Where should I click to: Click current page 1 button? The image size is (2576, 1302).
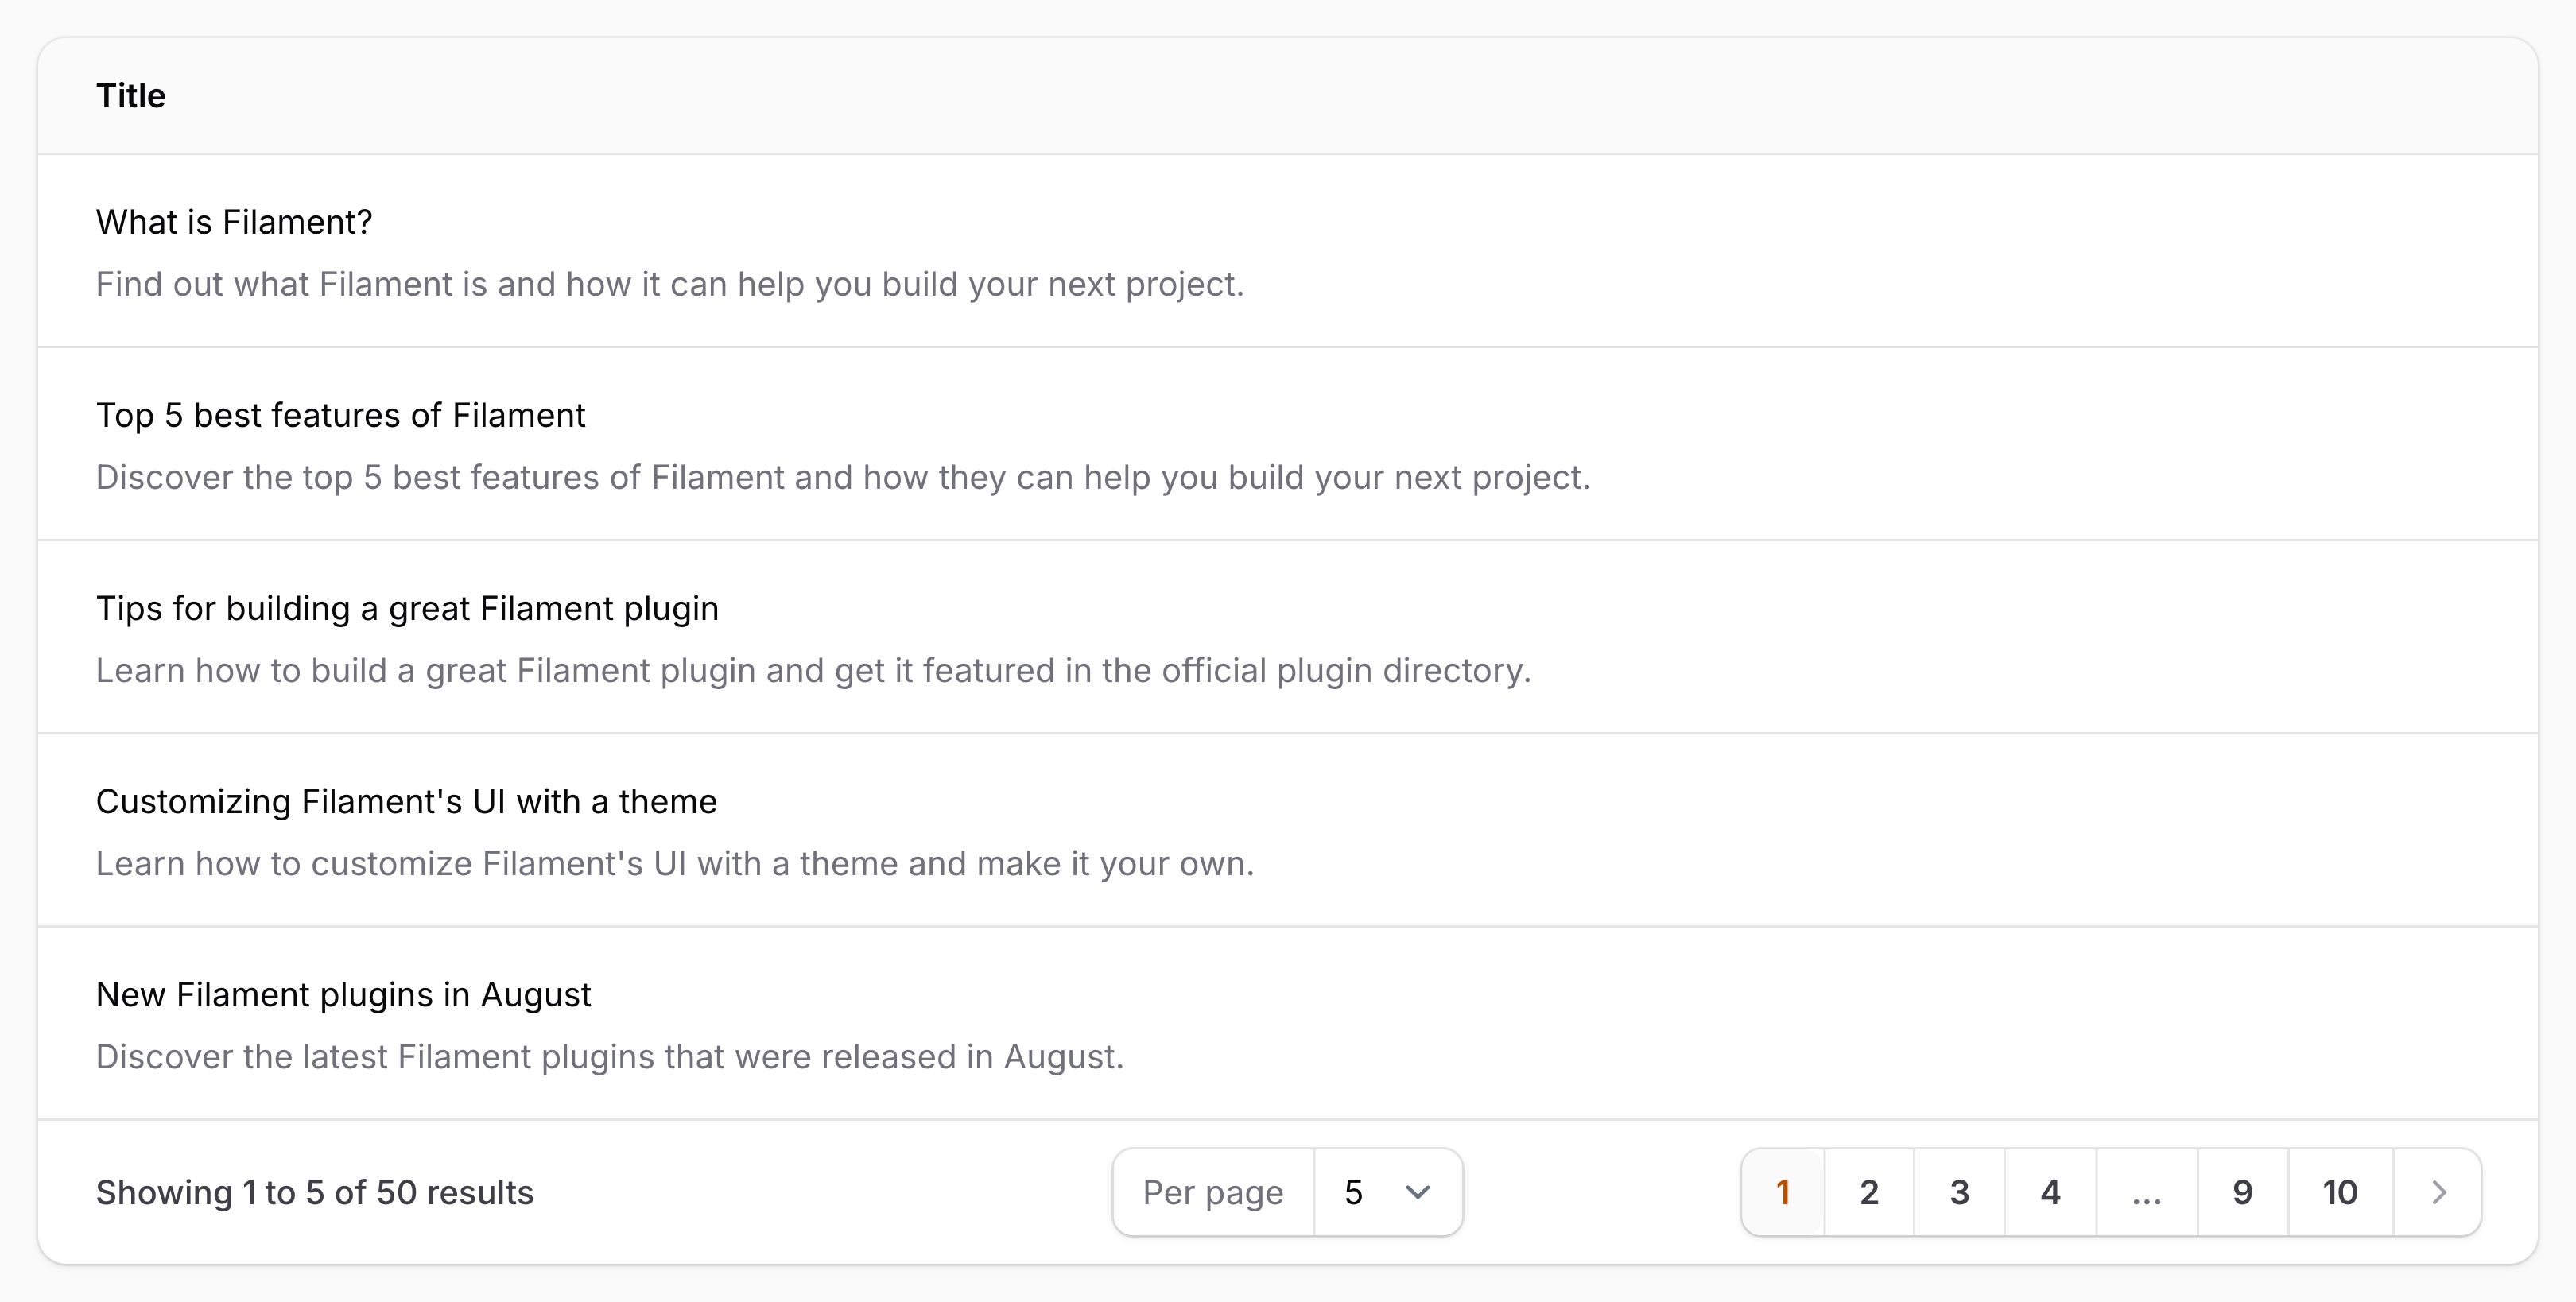point(1783,1192)
